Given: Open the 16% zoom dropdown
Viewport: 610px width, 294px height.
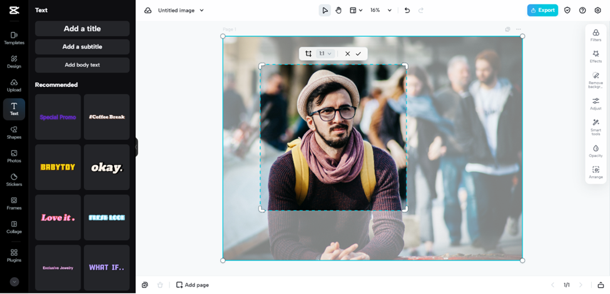Looking at the screenshot, I should pos(381,11).
